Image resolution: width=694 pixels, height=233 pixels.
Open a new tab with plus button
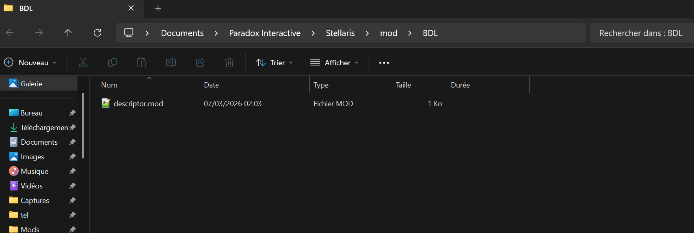(158, 8)
